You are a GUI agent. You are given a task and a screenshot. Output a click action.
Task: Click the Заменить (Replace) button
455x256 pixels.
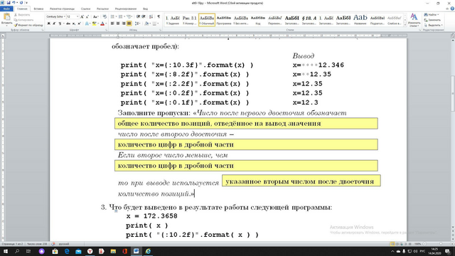432,20
